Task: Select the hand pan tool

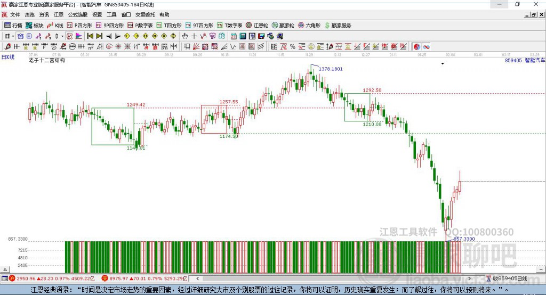Action: [185, 36]
